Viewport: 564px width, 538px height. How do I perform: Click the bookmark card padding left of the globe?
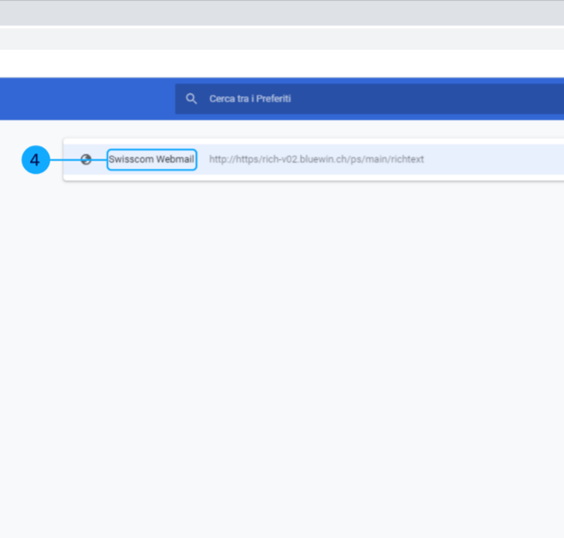pos(71,159)
